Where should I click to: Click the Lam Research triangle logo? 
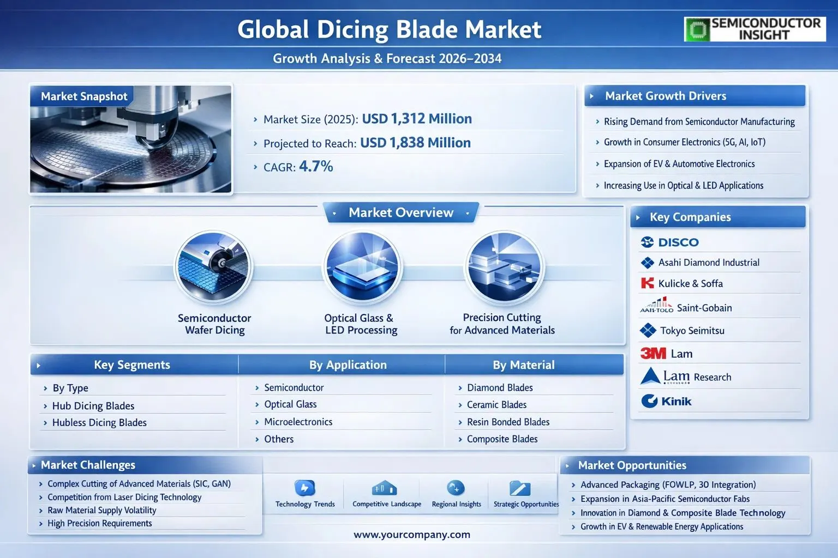pos(650,376)
